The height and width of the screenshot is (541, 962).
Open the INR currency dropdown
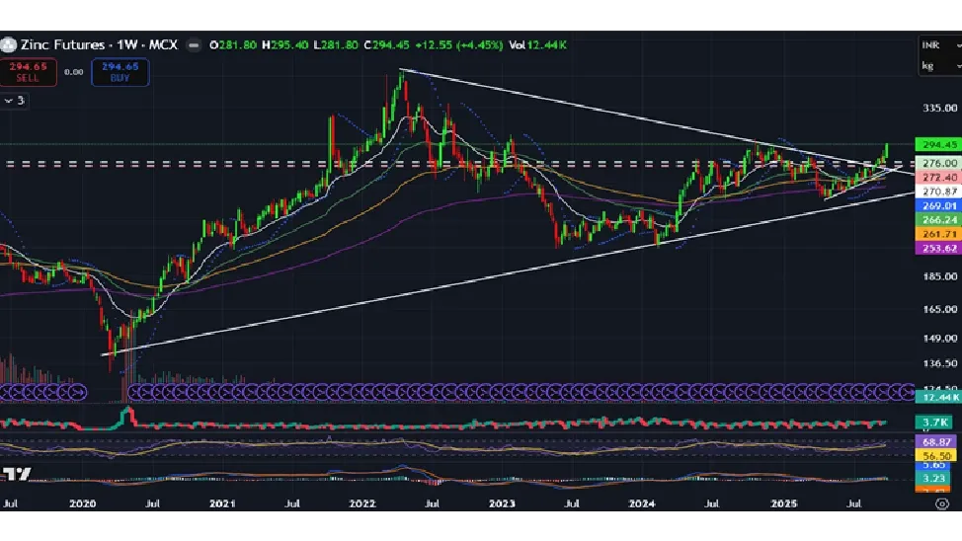pyautogui.click(x=931, y=45)
